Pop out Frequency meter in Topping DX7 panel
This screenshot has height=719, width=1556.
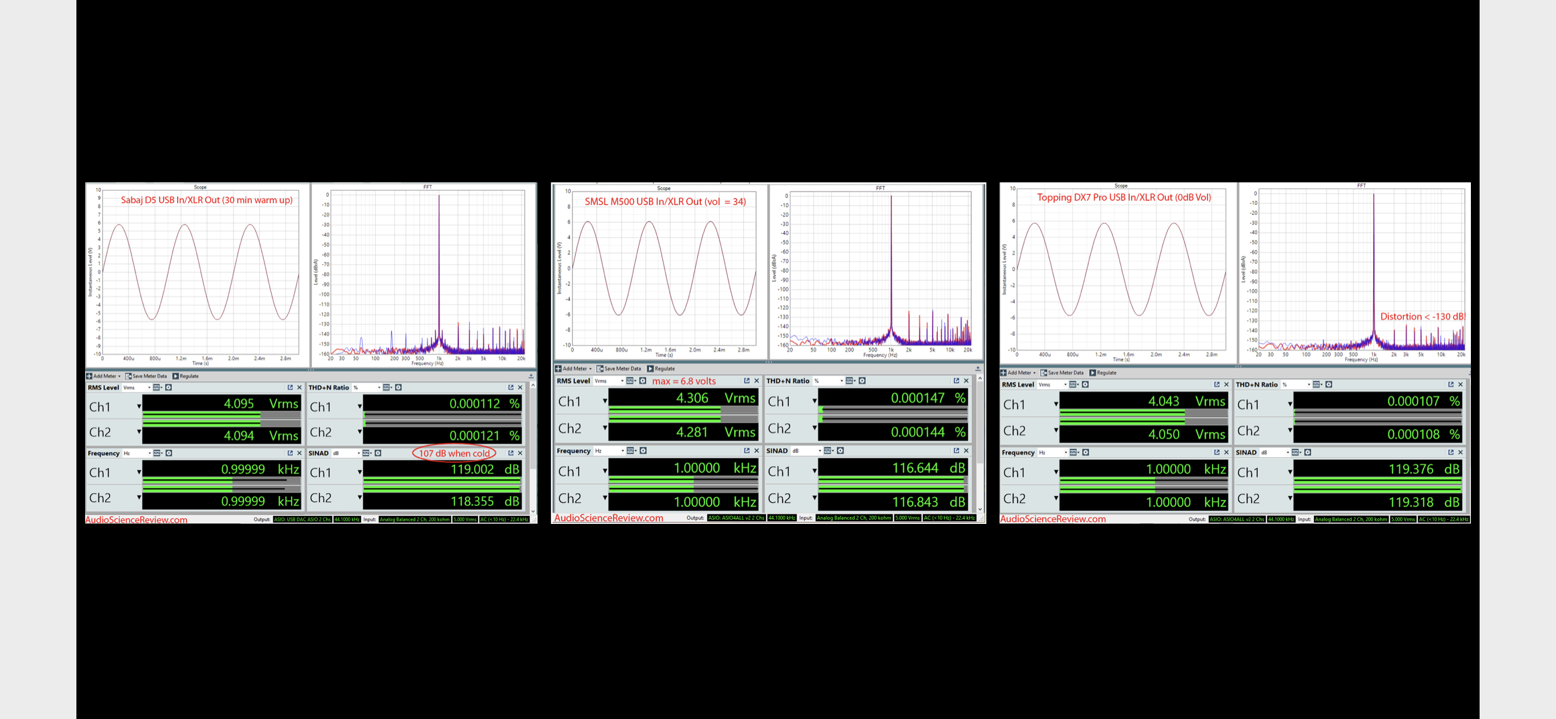pyautogui.click(x=1217, y=453)
